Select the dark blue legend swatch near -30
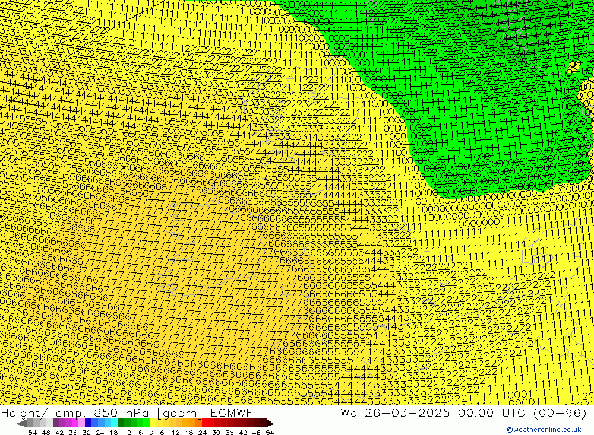The image size is (594, 435). [88, 423]
